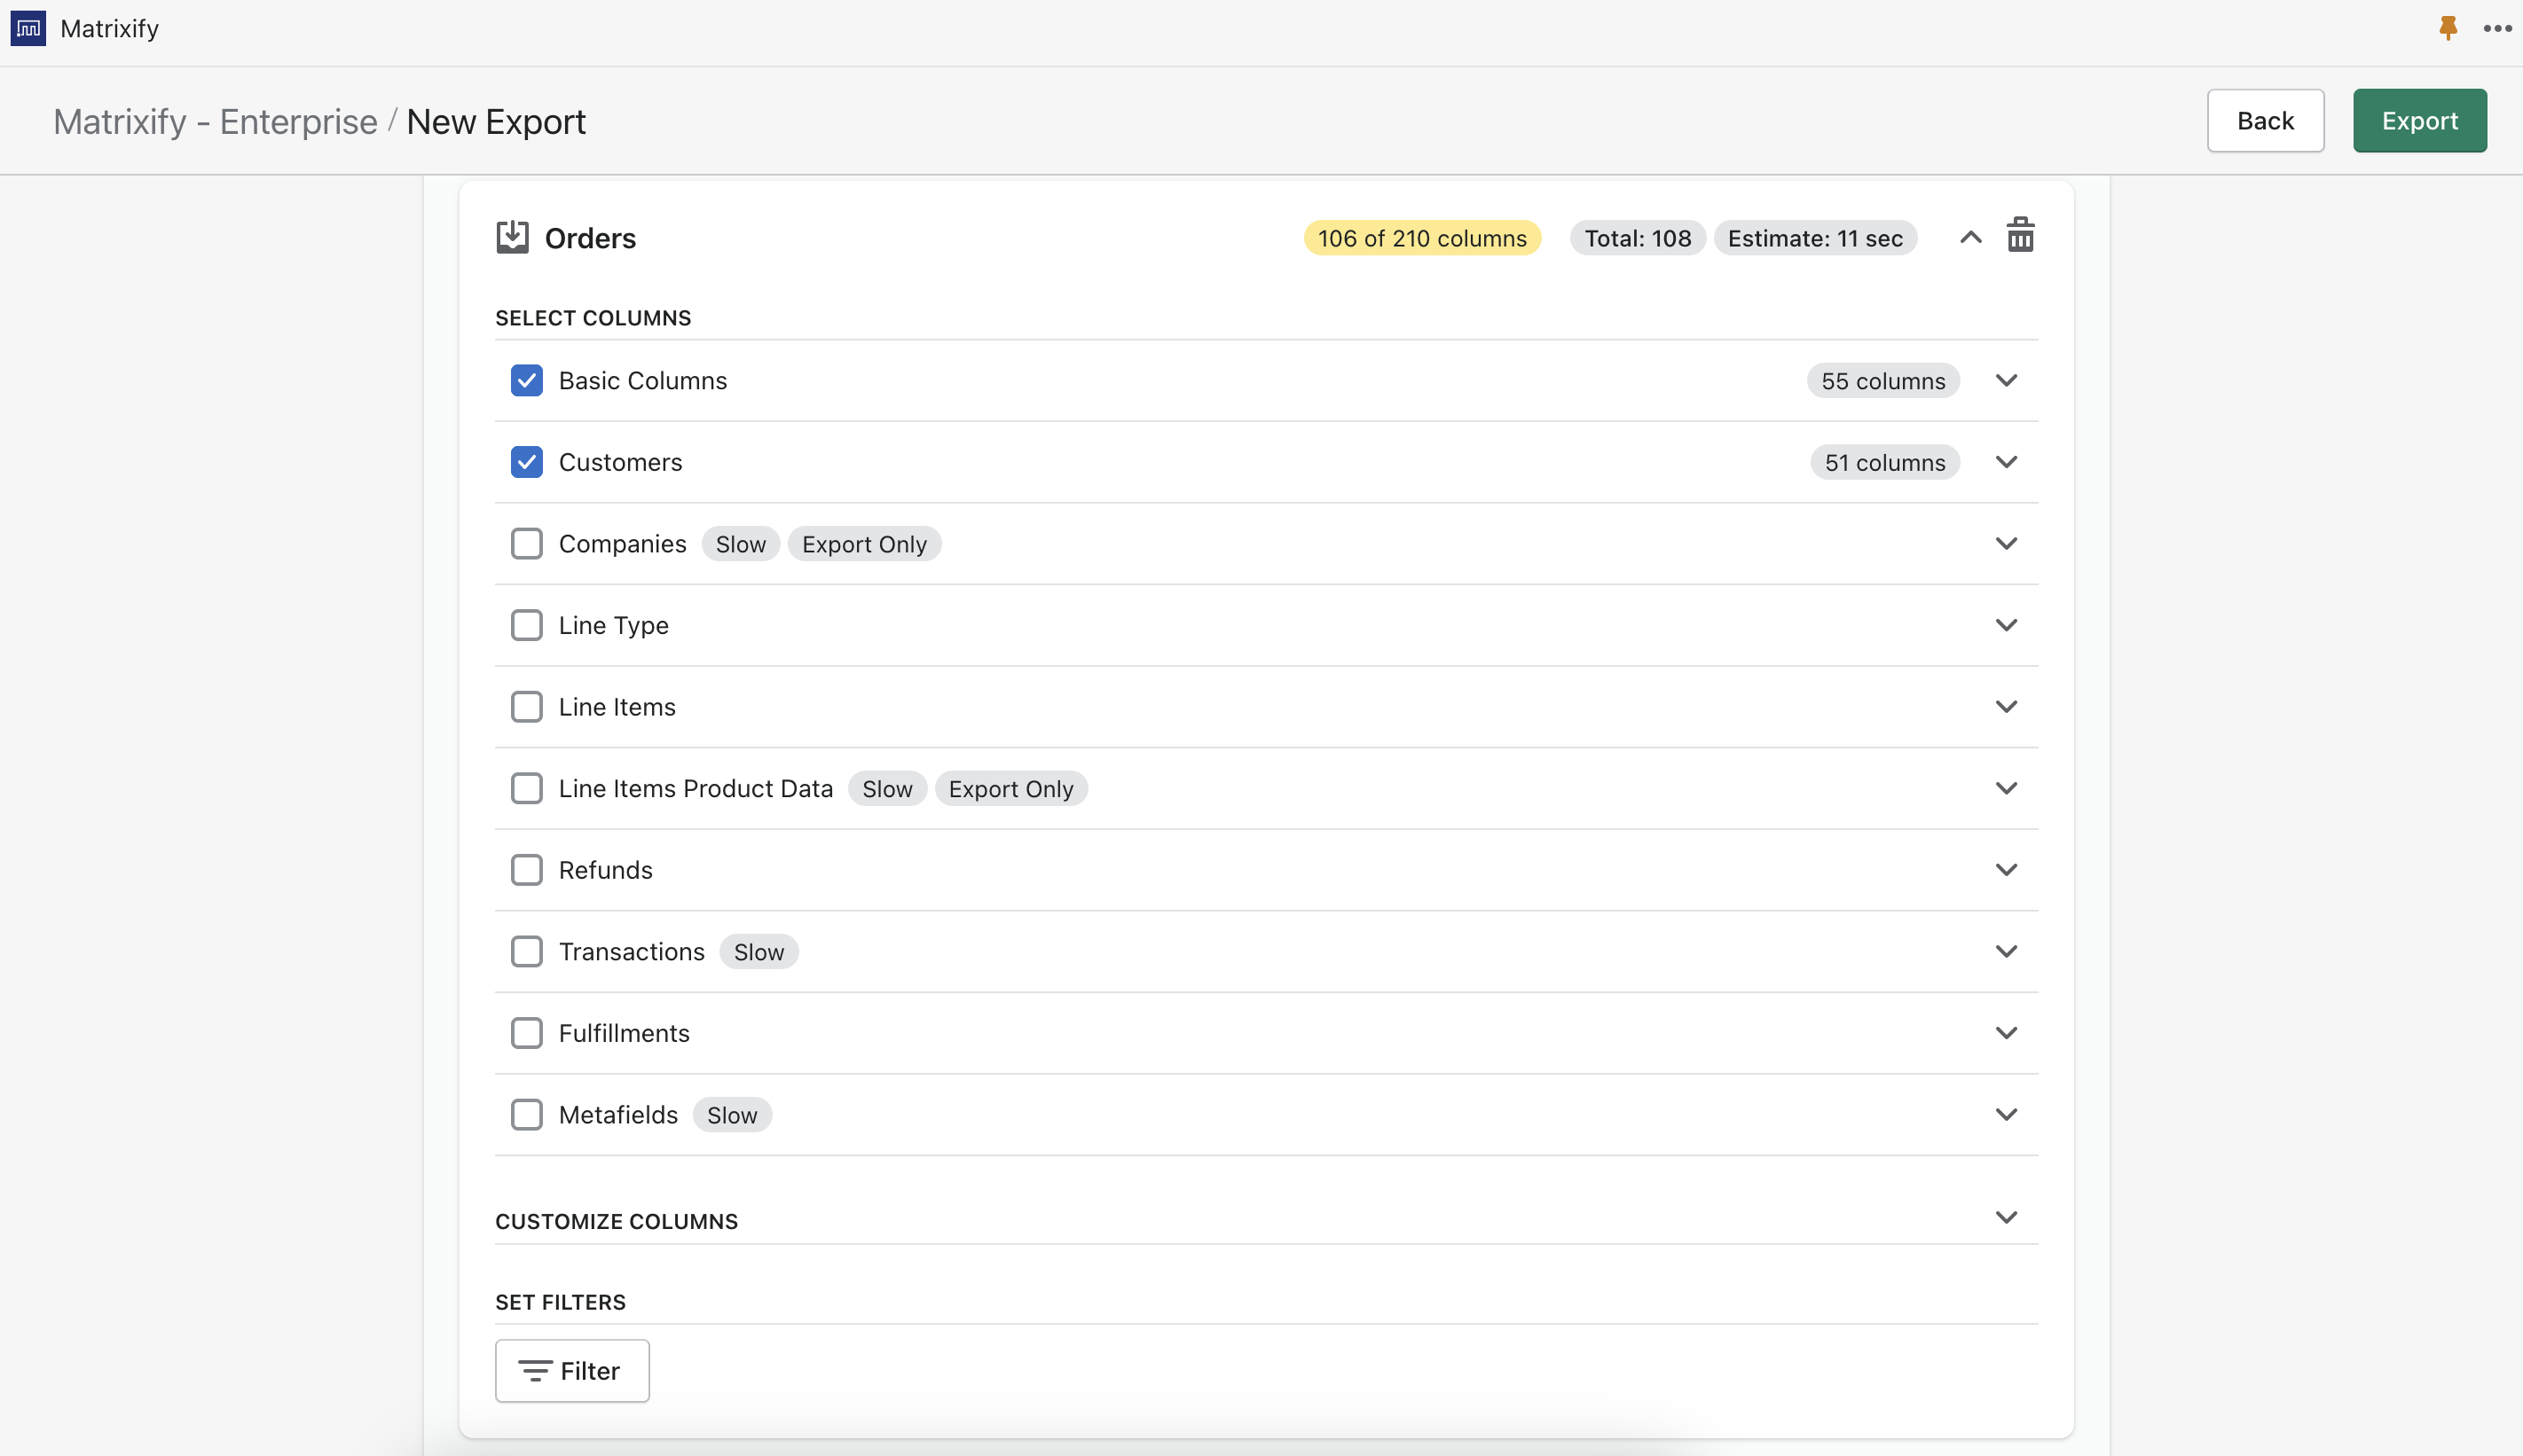Uncheck the Customers checkbox

pos(526,462)
